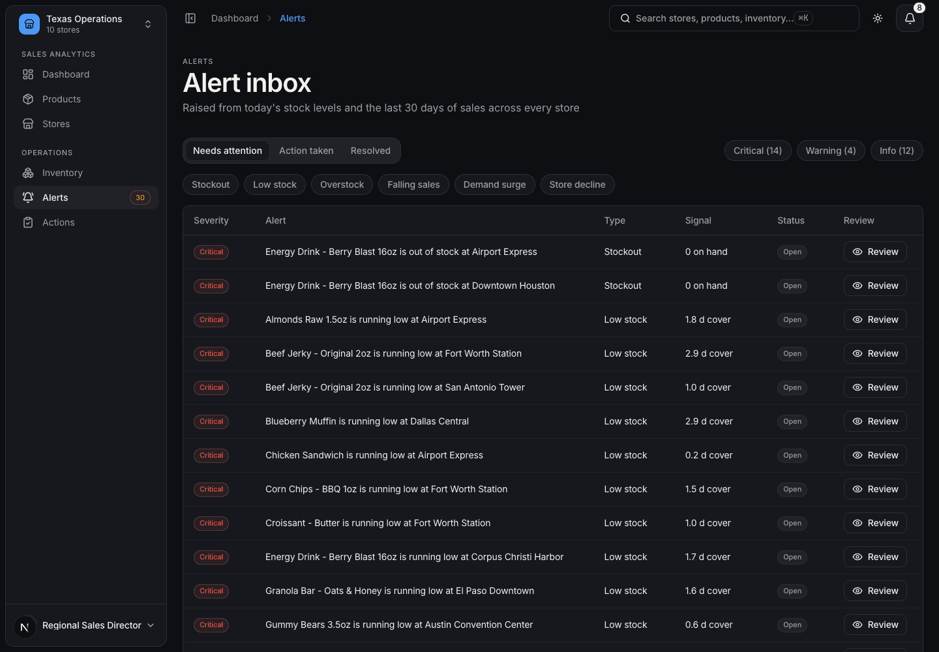Viewport: 939px width, 652px height.
Task: Click the 30 alerts count badge
Action: point(140,198)
